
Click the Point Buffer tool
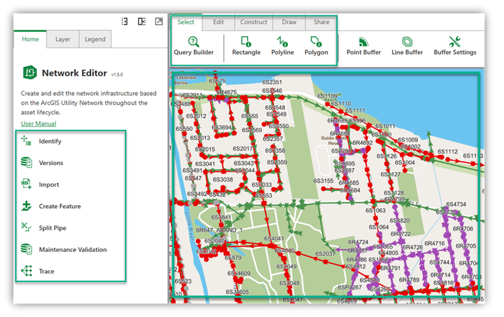coord(363,46)
